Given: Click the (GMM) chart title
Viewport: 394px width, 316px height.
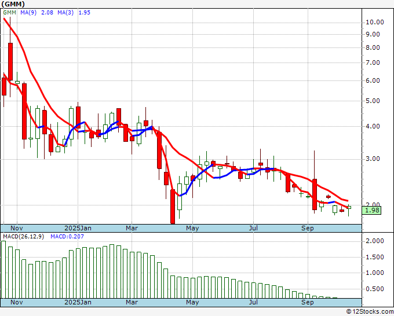Looking at the screenshot, I should [13, 4].
